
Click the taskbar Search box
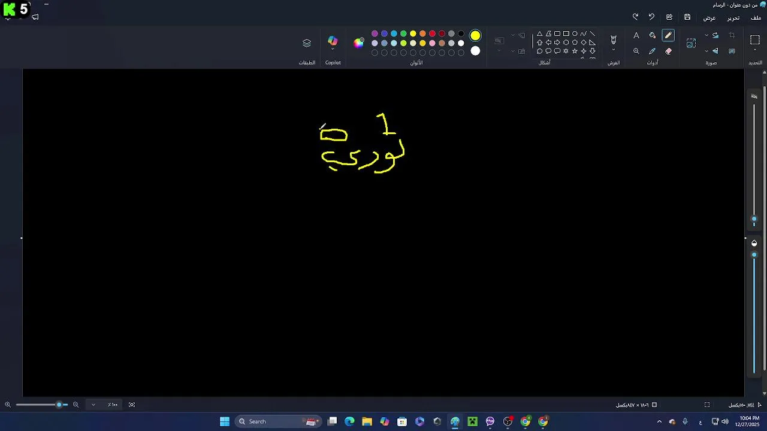277,421
